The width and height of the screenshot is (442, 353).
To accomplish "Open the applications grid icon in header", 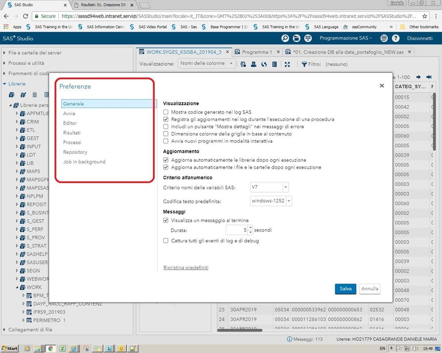I will click(x=308, y=38).
